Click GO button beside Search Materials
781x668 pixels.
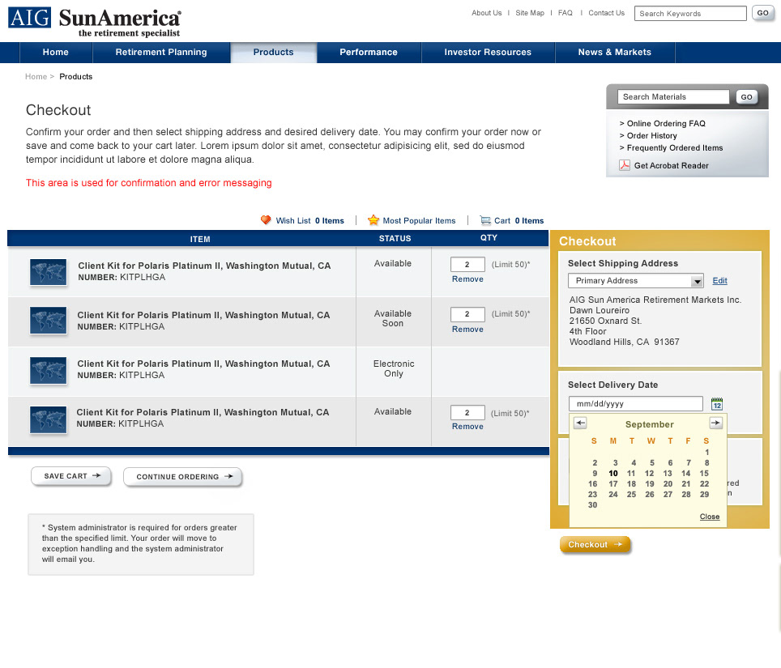tap(747, 97)
